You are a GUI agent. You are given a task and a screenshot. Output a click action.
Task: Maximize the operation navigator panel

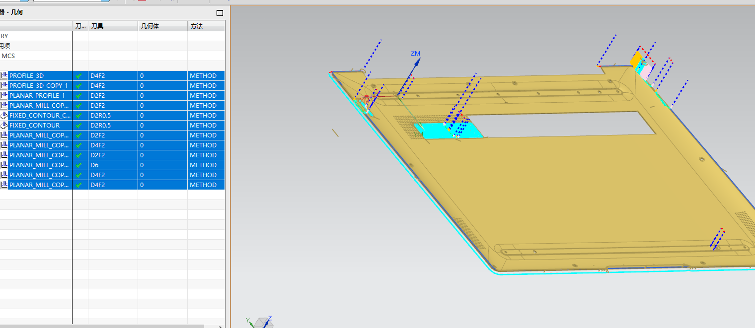[x=220, y=12]
